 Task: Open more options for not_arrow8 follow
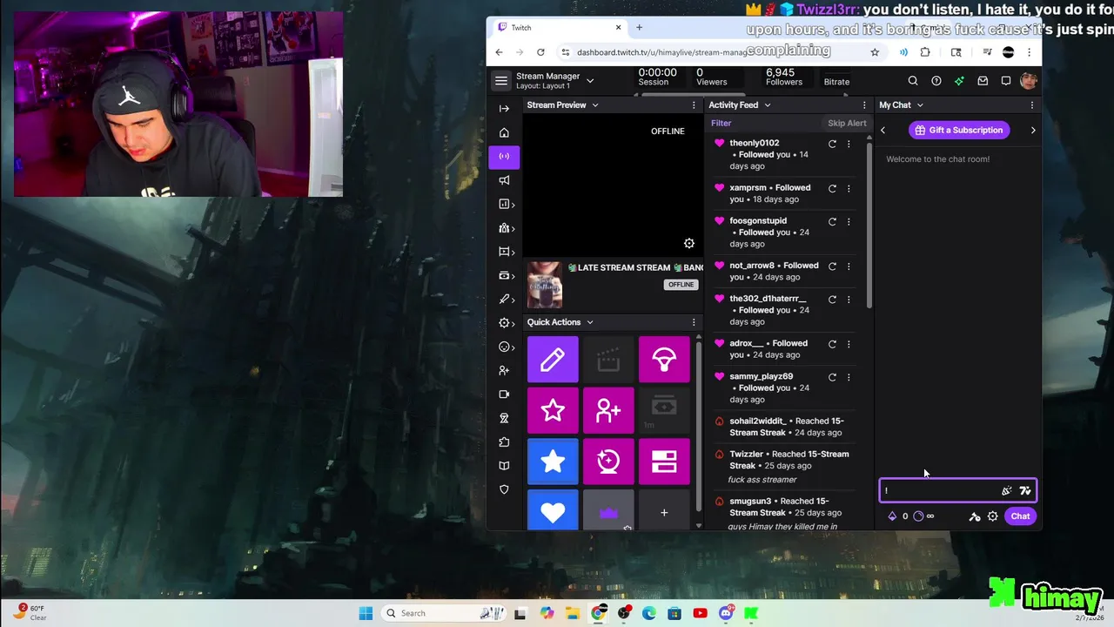(849, 266)
